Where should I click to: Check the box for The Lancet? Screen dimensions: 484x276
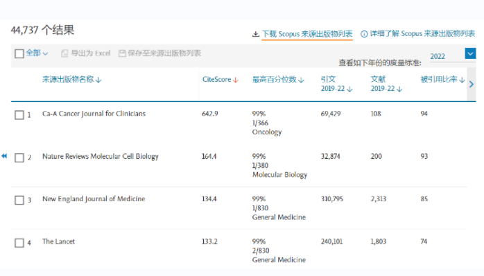pyautogui.click(x=19, y=243)
